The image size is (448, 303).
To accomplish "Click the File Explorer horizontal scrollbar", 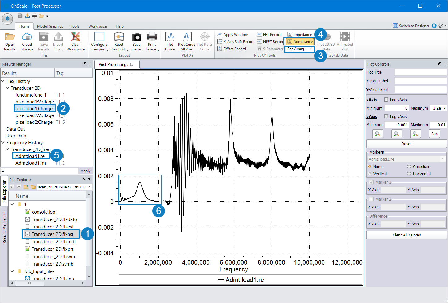I will point(30,283).
